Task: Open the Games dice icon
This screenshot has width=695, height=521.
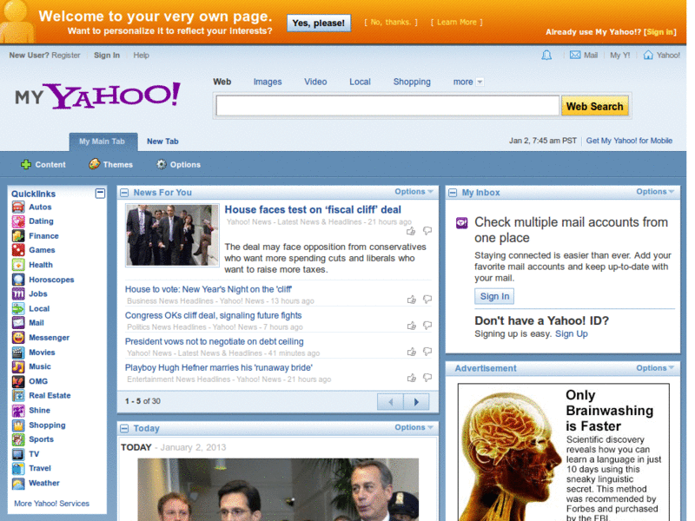Action: click(x=18, y=250)
